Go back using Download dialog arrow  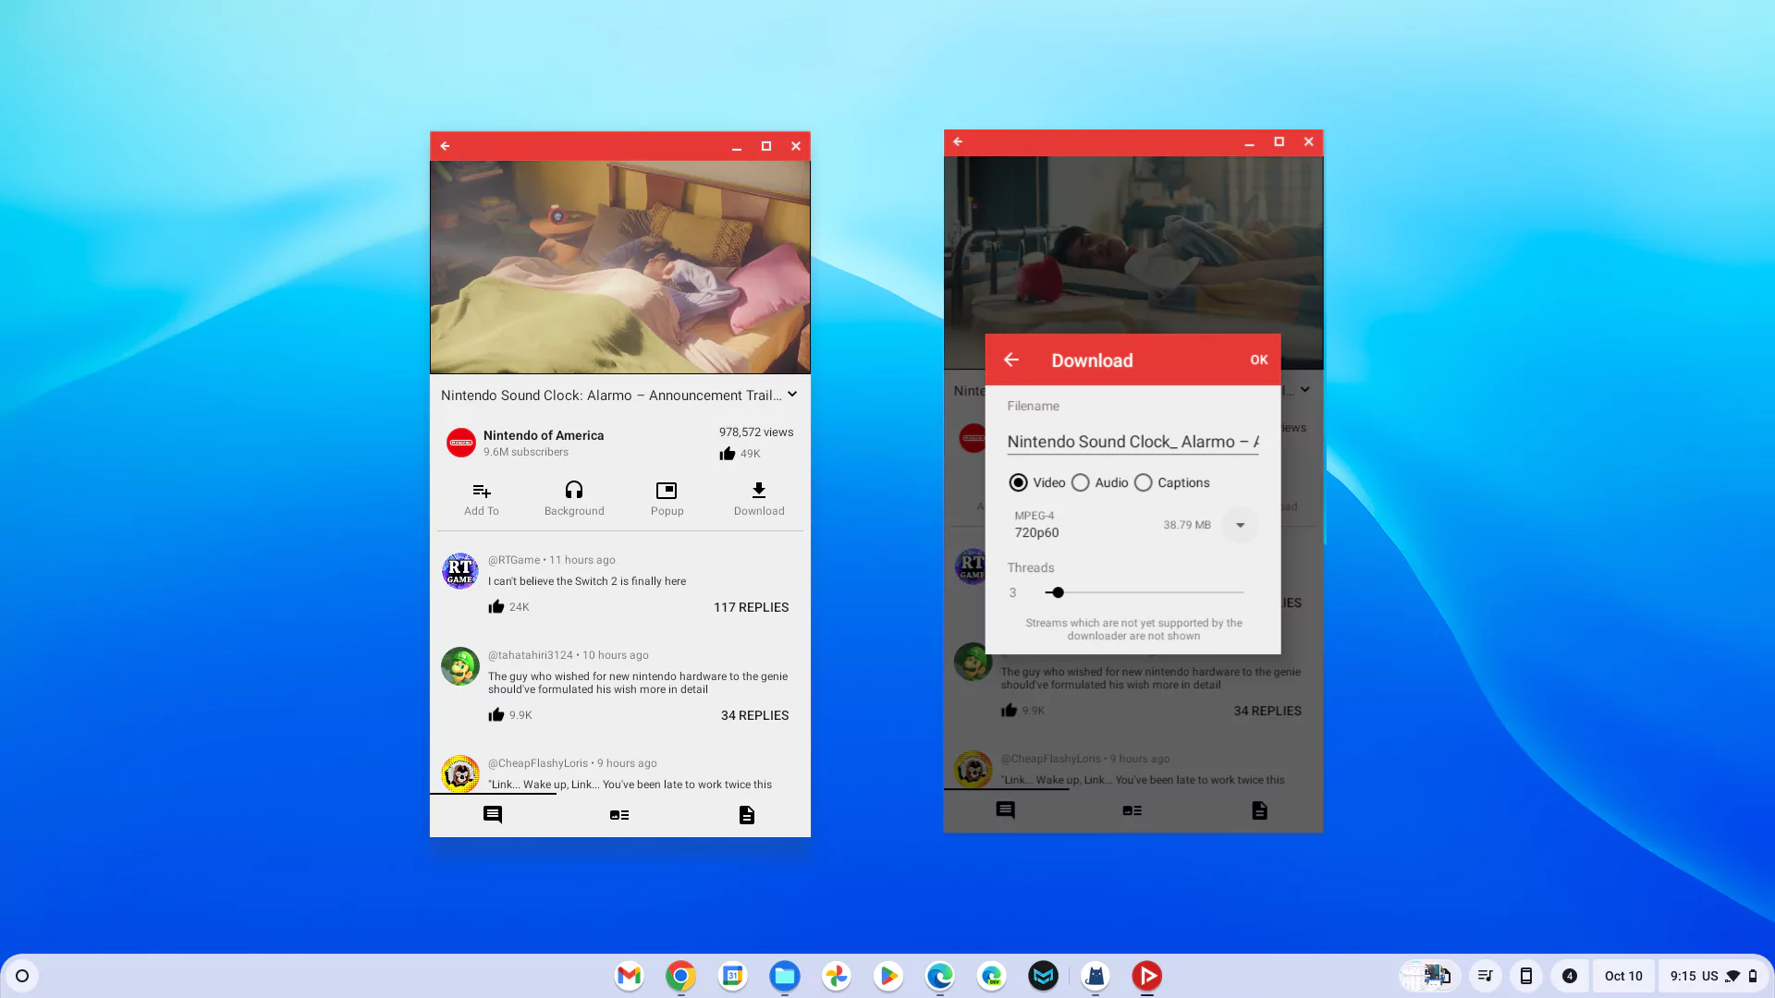coord(1011,359)
